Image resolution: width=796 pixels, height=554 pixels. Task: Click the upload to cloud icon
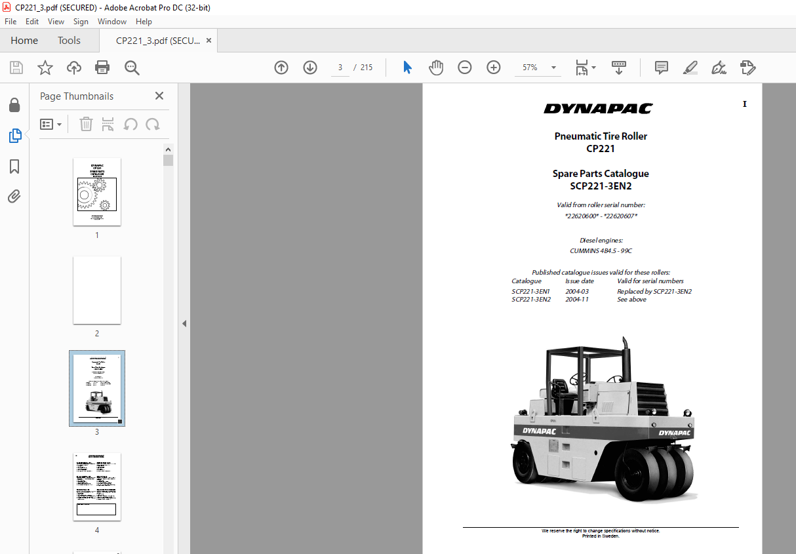(74, 68)
